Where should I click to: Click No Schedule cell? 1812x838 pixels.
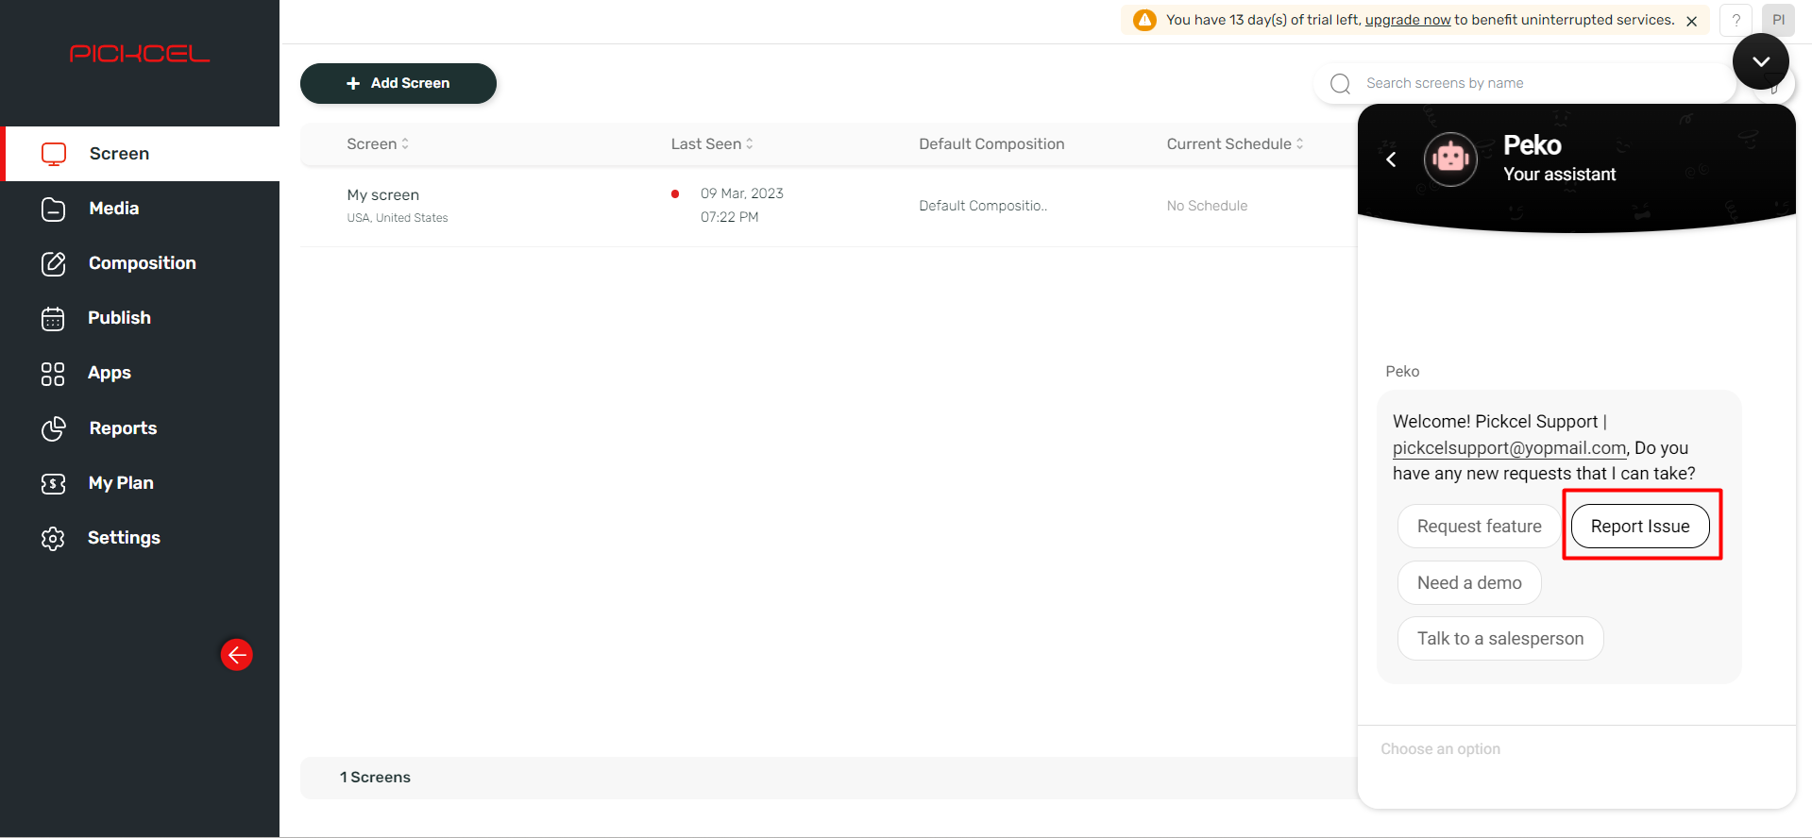[1207, 206]
